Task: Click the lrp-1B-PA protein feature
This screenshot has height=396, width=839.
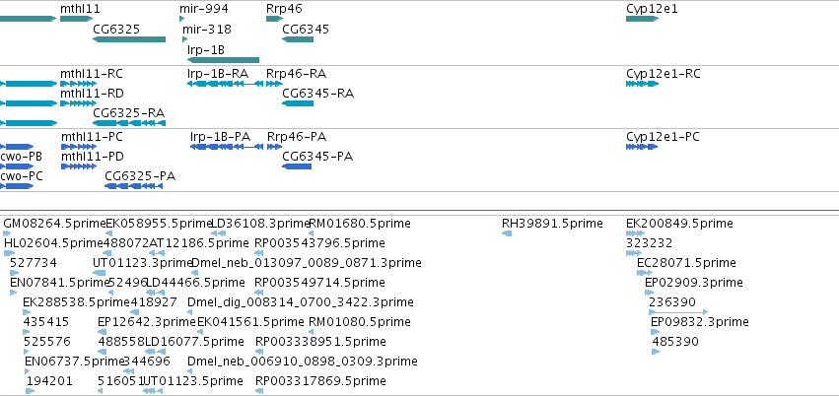Action: tap(227, 147)
